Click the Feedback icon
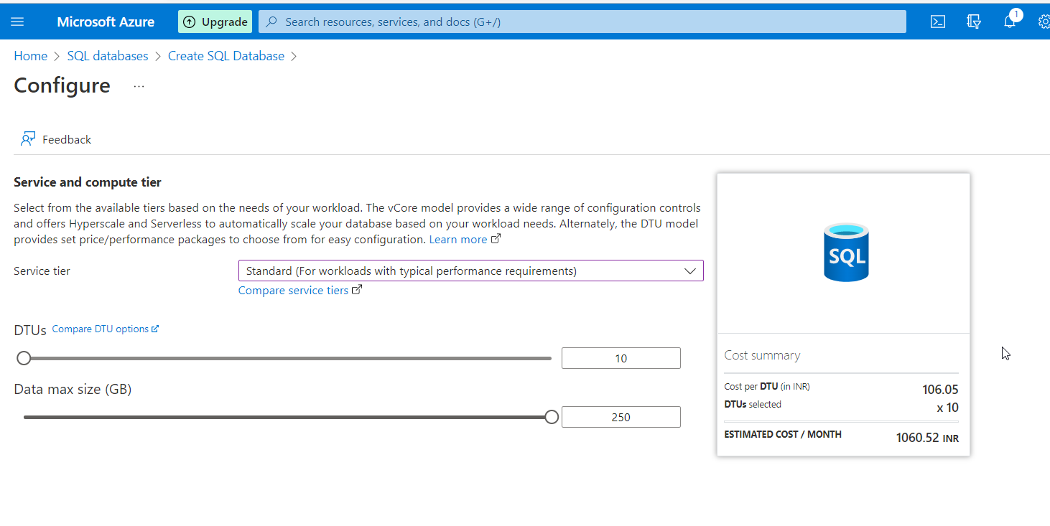This screenshot has height=526, width=1050. coord(28,139)
